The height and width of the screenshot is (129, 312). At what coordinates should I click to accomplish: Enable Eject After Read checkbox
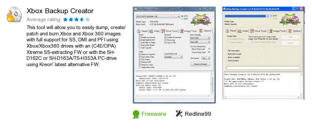click(140, 45)
